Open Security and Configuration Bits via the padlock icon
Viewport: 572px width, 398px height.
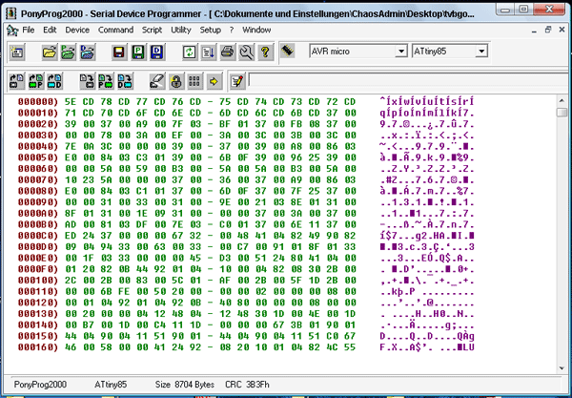coord(176,81)
